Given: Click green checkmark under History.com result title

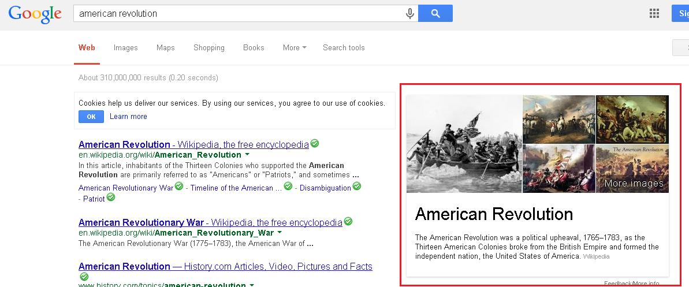Looking at the screenshot, I should [84, 277].
